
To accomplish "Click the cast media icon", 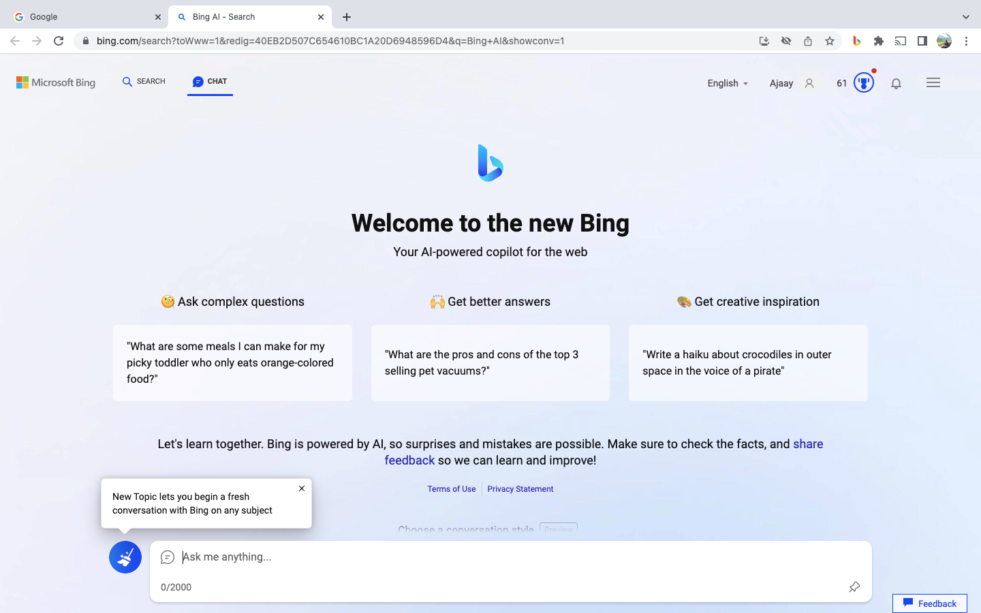I will point(901,41).
